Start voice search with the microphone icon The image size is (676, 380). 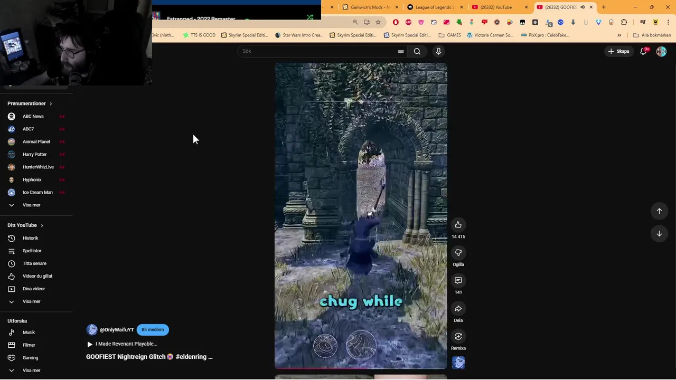coord(438,51)
